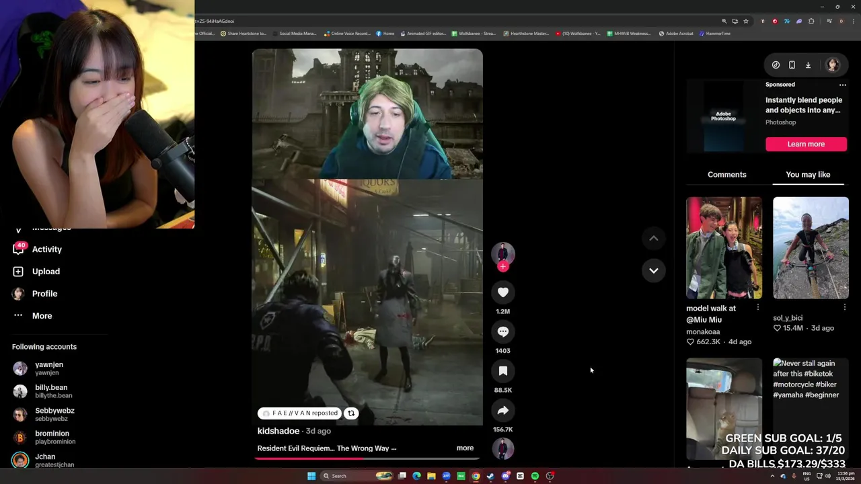Click the Learn more ad button
The width and height of the screenshot is (861, 484).
806,144
